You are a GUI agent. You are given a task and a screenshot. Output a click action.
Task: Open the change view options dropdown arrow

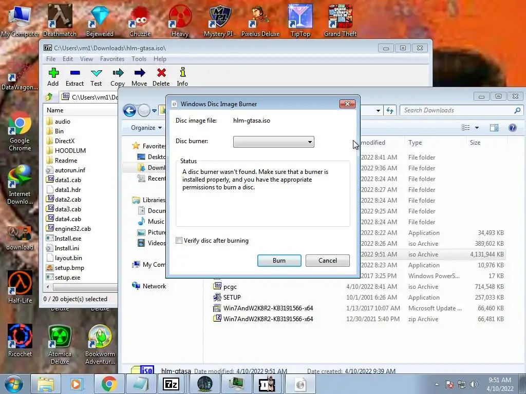tap(477, 128)
